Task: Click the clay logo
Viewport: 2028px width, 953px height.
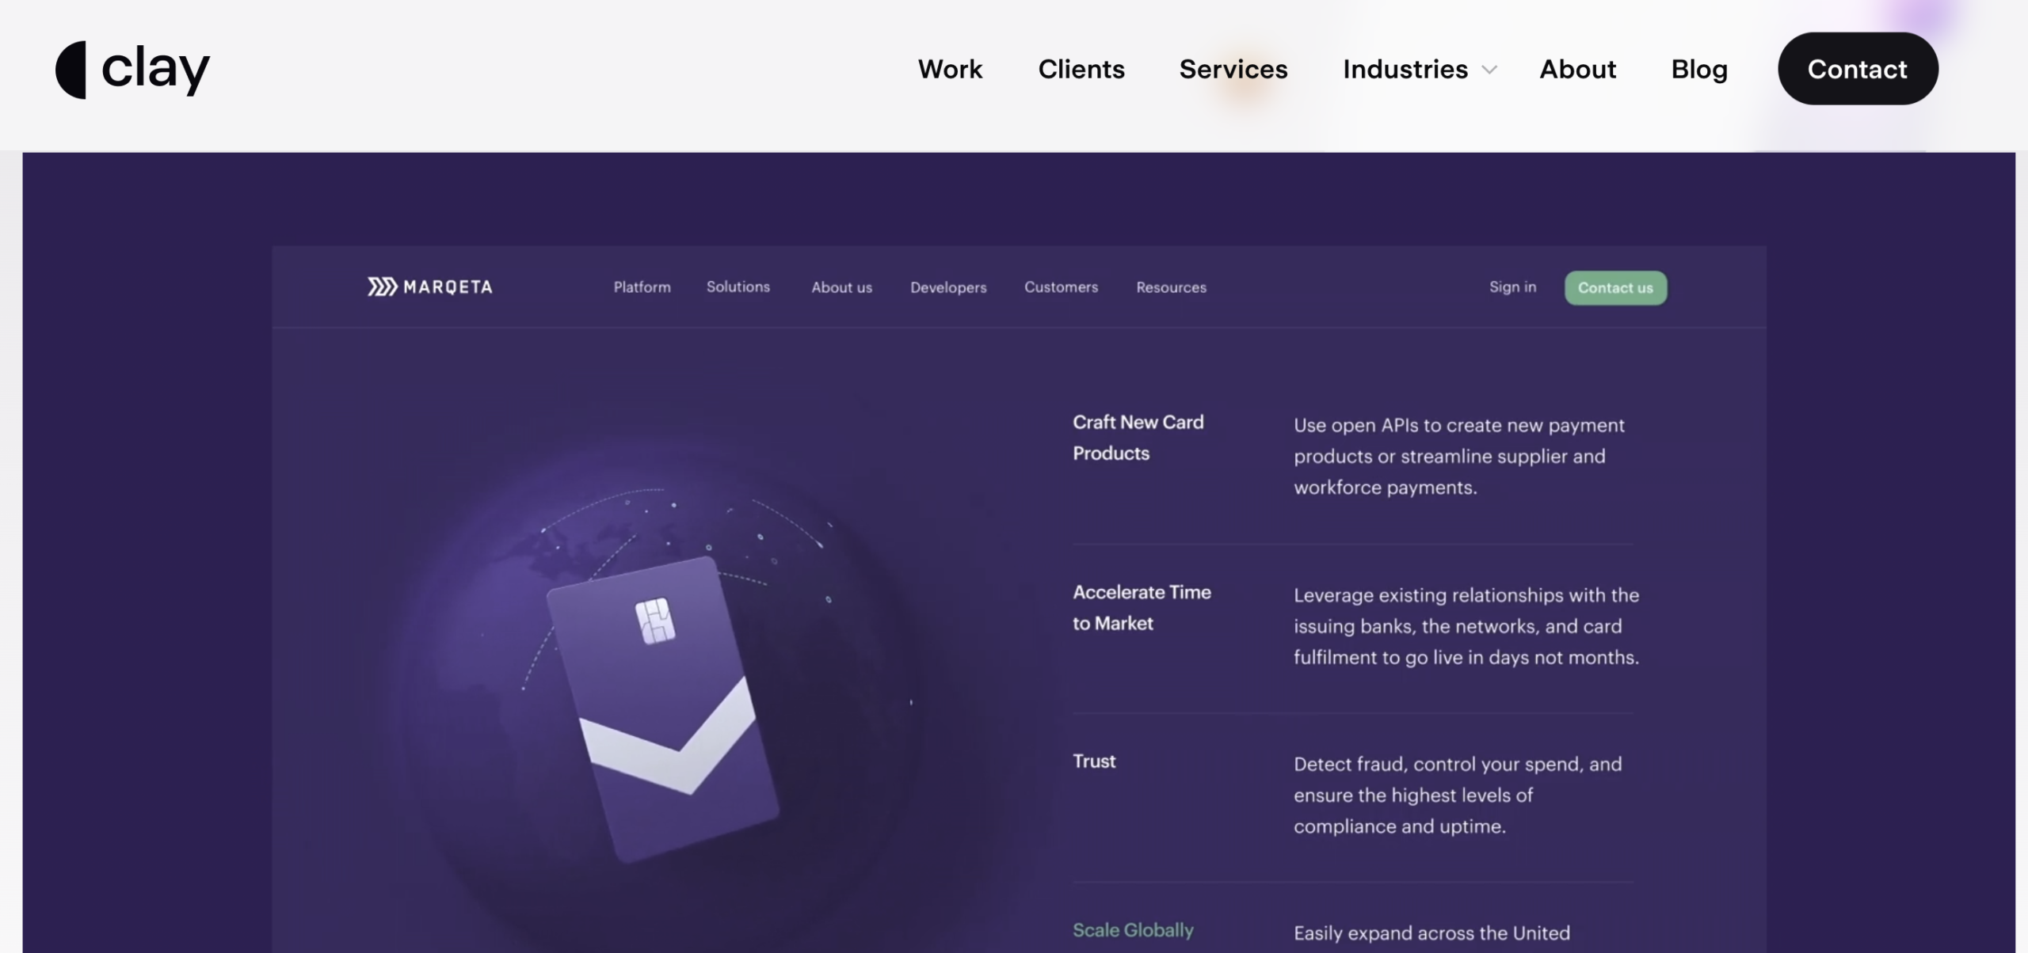Action: (132, 70)
